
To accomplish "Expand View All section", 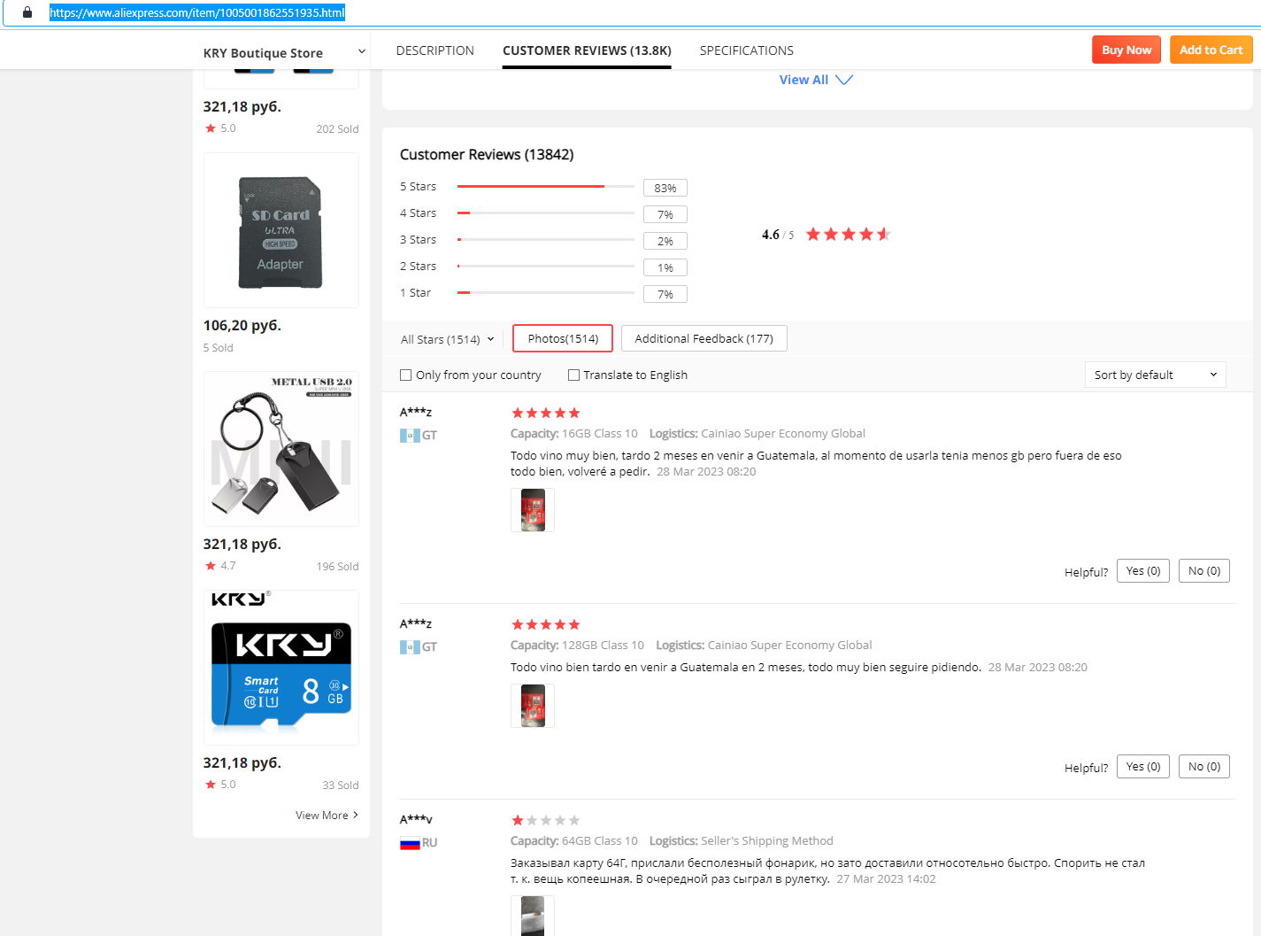I will pyautogui.click(x=816, y=80).
